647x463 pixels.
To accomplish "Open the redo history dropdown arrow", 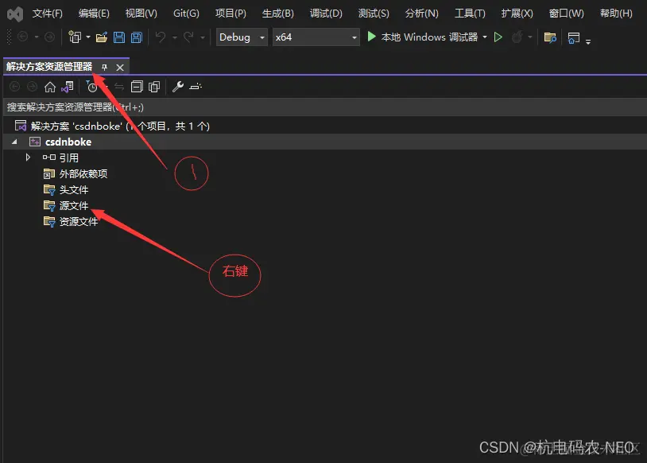I will [203, 37].
